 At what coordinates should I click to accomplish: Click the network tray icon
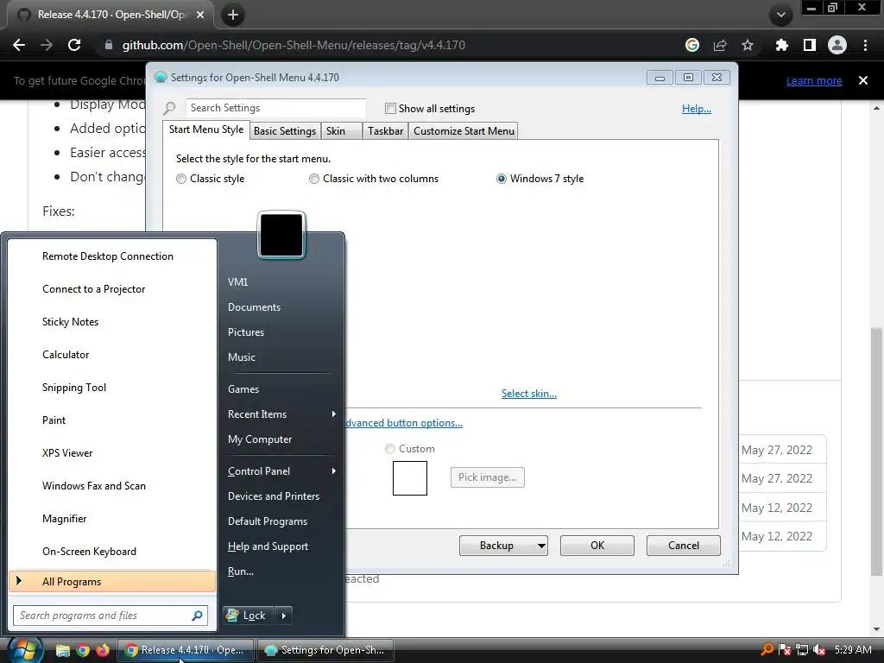[x=802, y=649]
